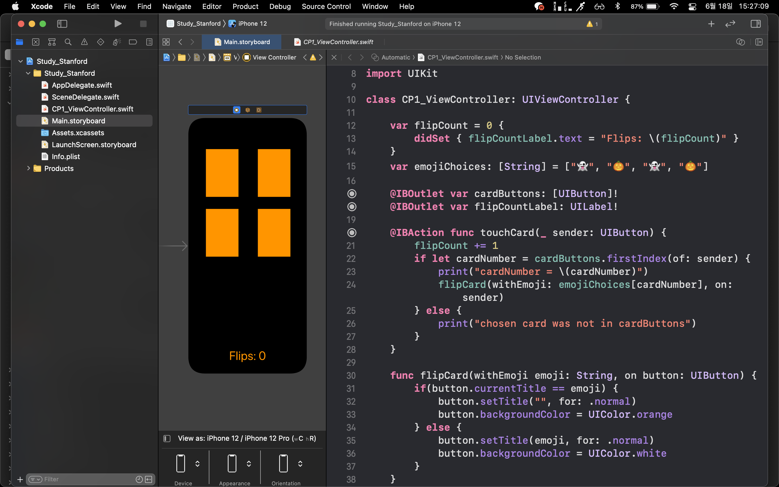This screenshot has width=779, height=487.
Task: Toggle the navigator sidebar visibility
Action: pyautogui.click(x=62, y=24)
